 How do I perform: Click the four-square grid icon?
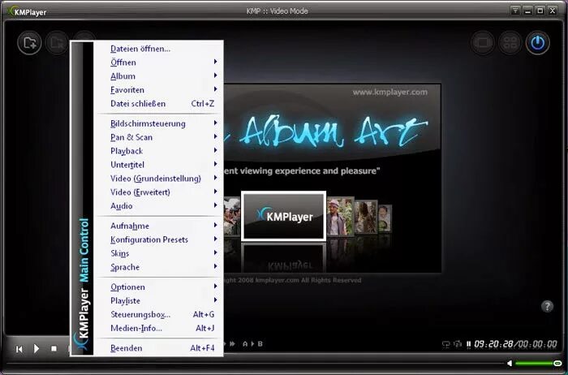click(510, 43)
